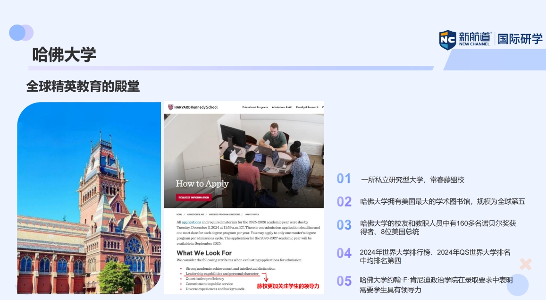The height and width of the screenshot is (300, 546).
Task: Click the 'How to Apply' hero heading
Action: (202, 184)
